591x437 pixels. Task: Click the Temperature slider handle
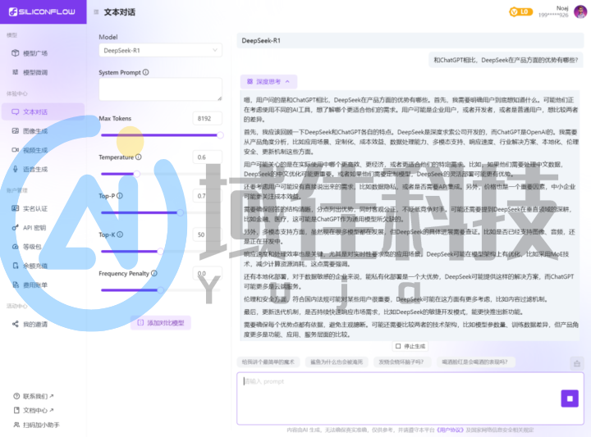tap(137, 174)
